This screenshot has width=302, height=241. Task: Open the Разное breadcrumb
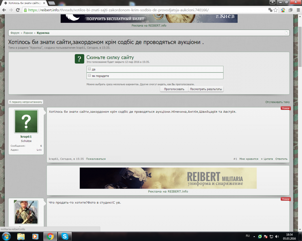click(28, 33)
